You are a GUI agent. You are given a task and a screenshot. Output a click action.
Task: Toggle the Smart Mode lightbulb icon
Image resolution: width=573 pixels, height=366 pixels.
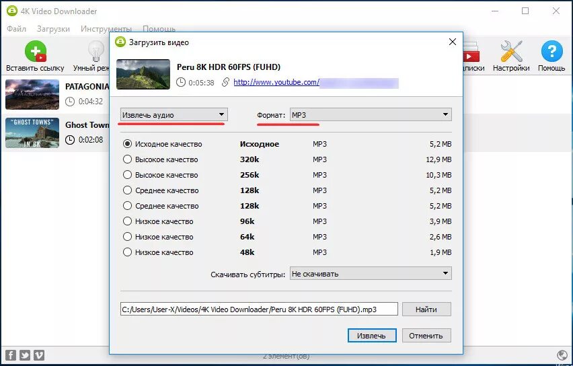click(x=96, y=51)
